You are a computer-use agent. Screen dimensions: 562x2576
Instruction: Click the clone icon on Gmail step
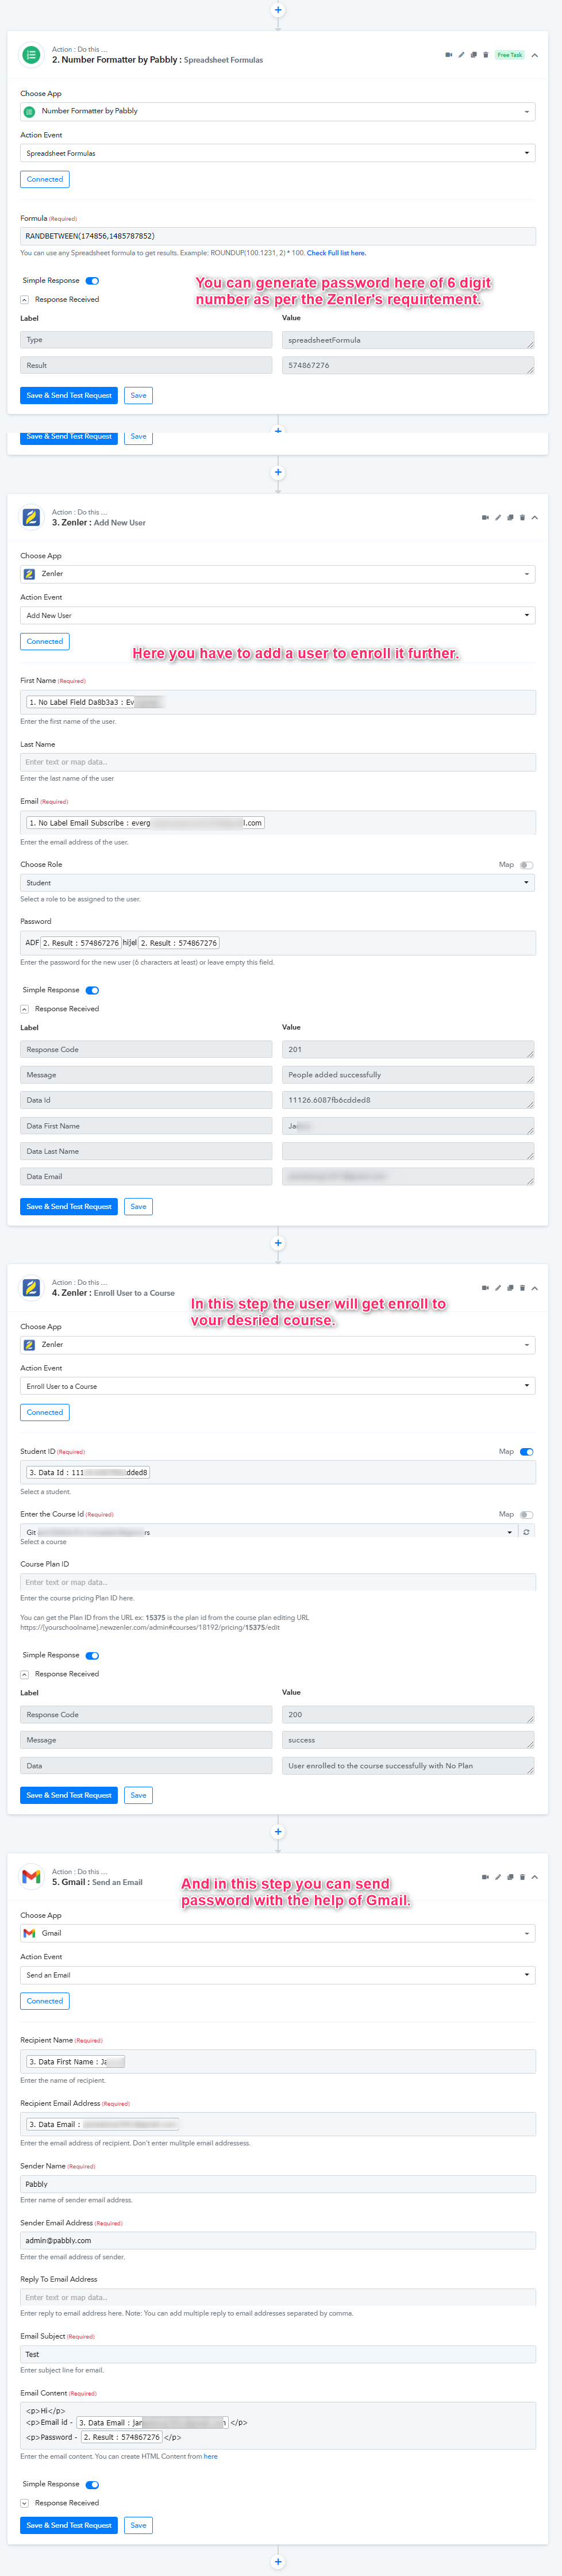[x=510, y=1877]
